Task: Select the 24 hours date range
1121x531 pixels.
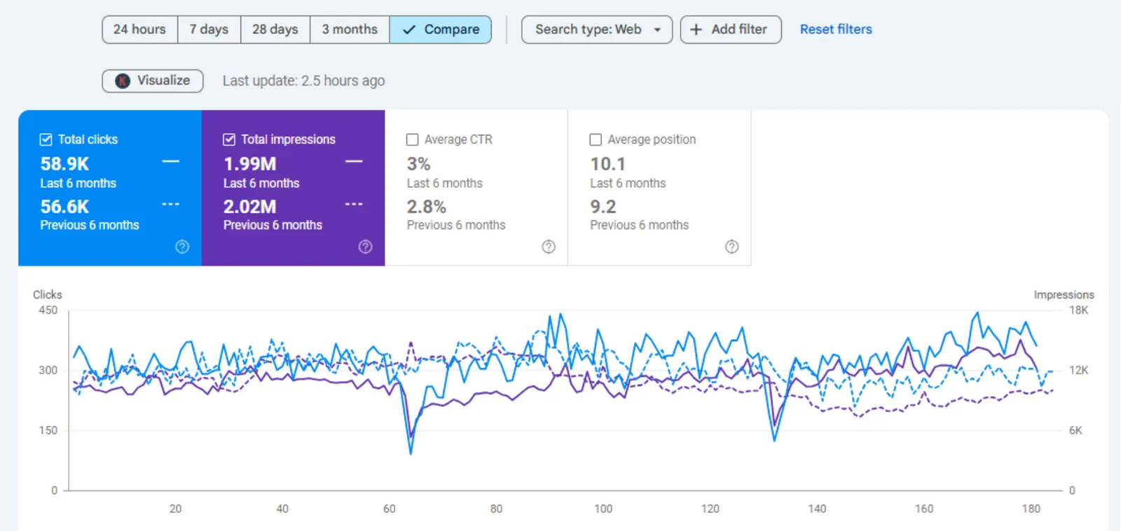Action: coord(140,29)
